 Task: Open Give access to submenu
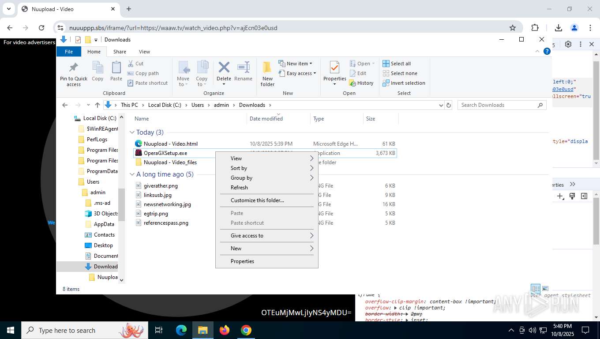(x=266, y=236)
